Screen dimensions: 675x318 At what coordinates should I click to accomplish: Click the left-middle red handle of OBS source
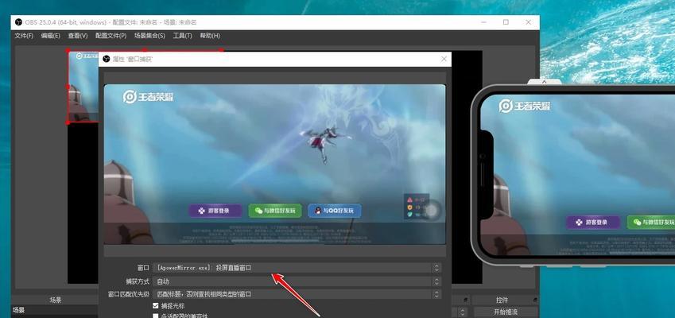click(x=68, y=86)
